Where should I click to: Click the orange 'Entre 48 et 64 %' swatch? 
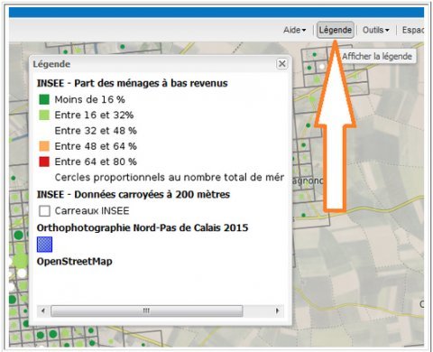[x=44, y=146]
